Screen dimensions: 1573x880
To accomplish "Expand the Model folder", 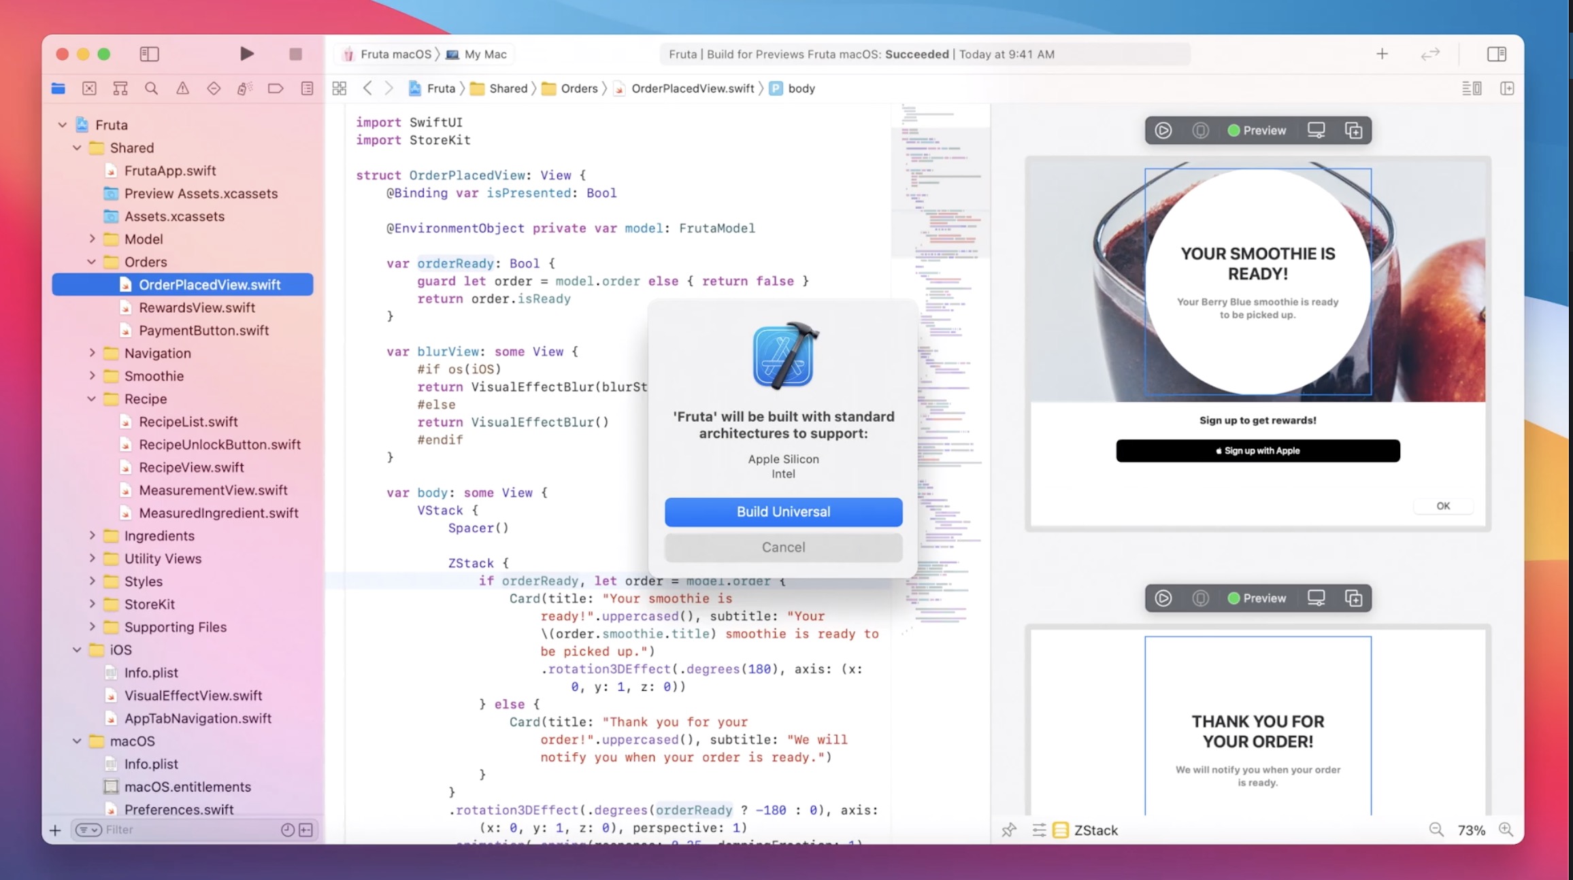I will [92, 239].
